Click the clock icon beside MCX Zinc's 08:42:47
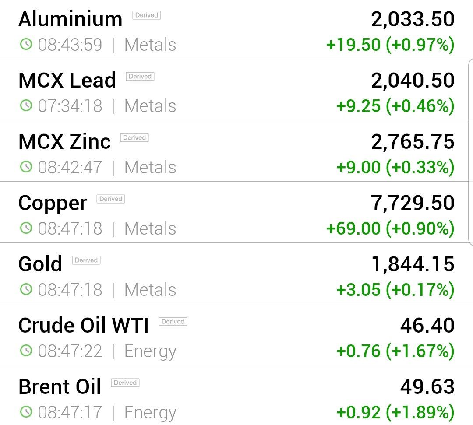This screenshot has width=473, height=425. tap(26, 167)
